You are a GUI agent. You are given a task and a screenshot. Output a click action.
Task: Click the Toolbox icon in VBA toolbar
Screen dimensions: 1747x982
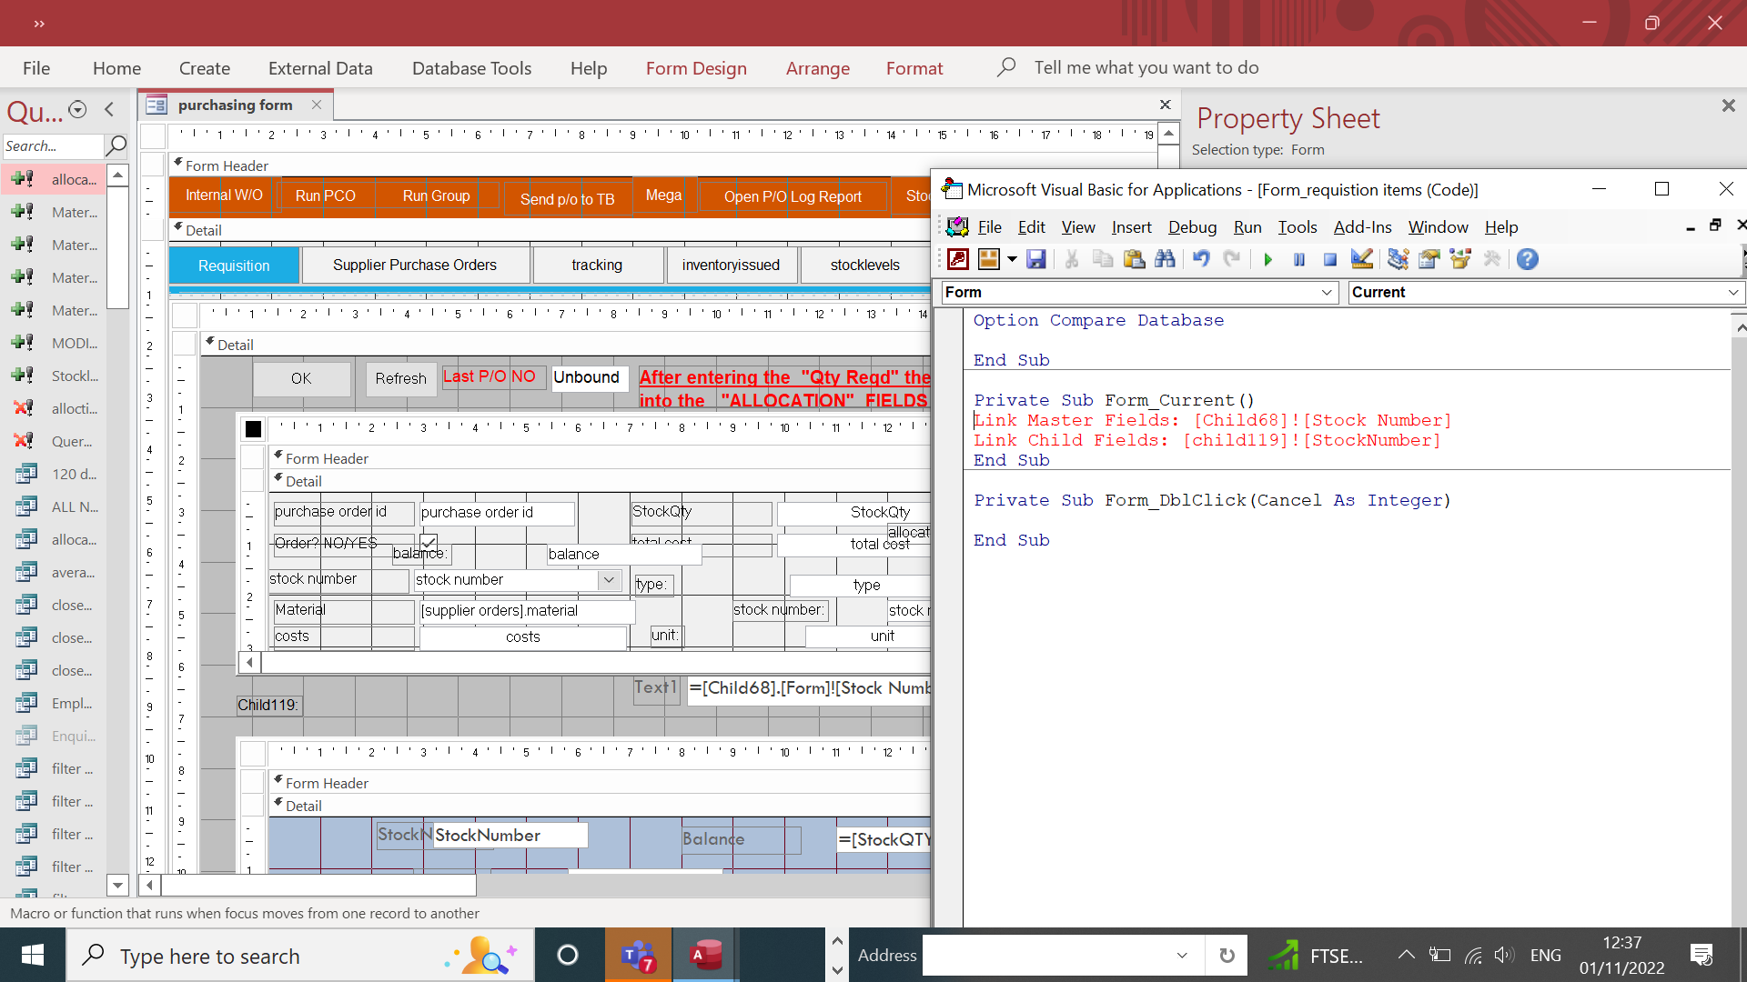pyautogui.click(x=1491, y=259)
